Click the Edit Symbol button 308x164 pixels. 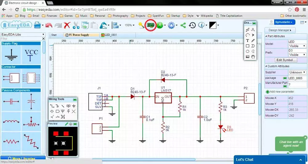point(286,60)
